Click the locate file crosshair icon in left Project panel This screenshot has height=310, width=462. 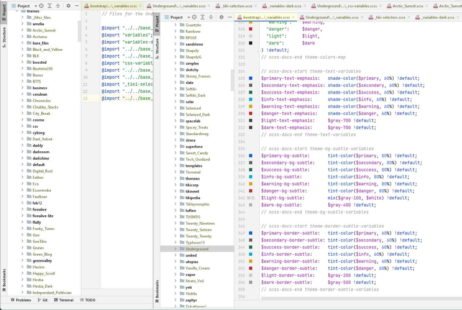point(41,6)
